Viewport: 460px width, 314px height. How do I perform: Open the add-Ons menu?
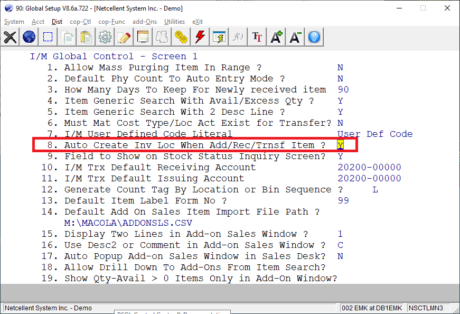click(144, 22)
